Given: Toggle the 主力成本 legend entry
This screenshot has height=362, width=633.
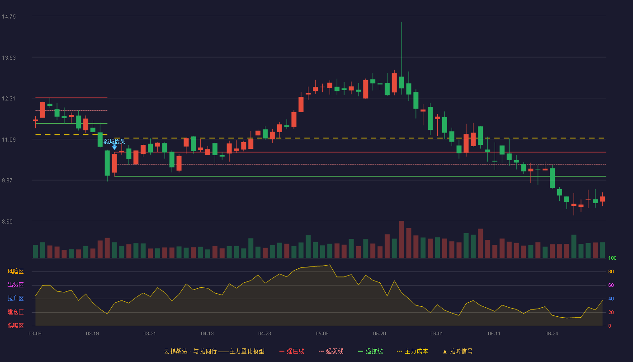Looking at the screenshot, I should (x=412, y=351).
